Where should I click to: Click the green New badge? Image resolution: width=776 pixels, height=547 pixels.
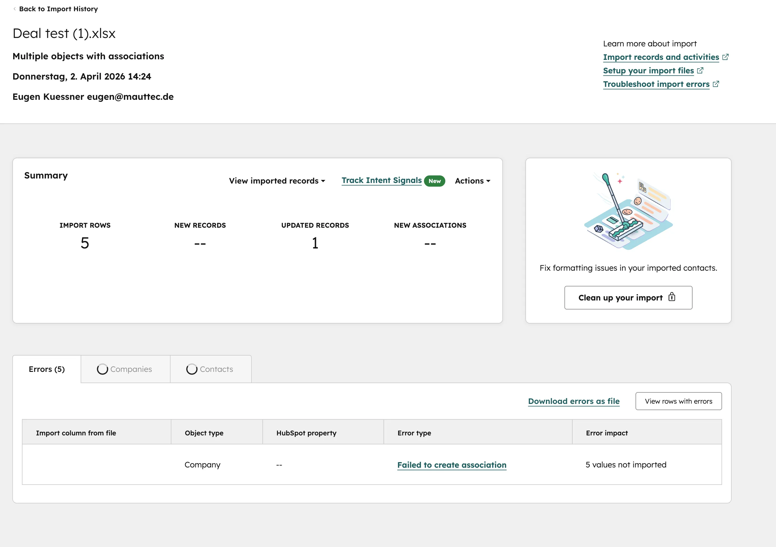pyautogui.click(x=434, y=181)
